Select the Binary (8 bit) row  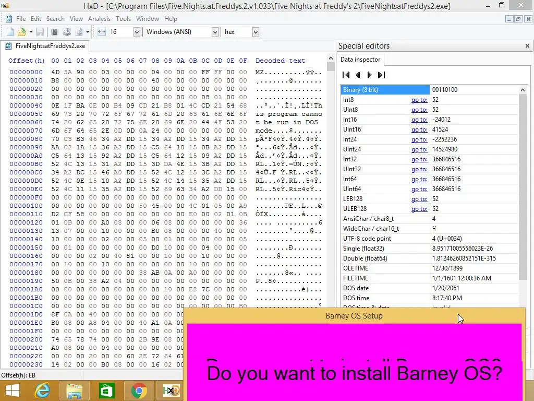pyautogui.click(x=430, y=90)
